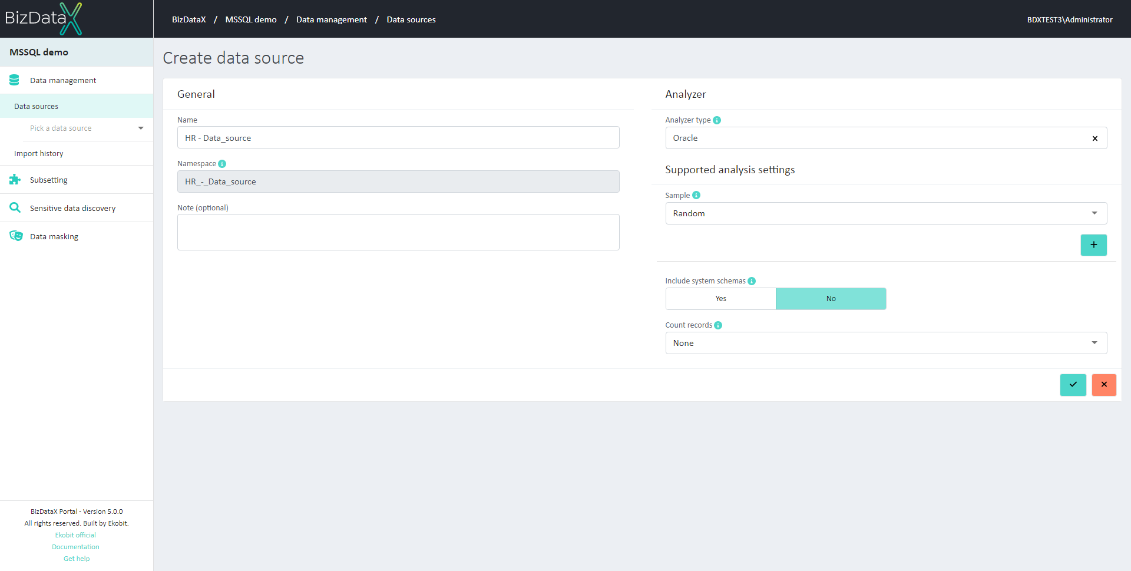The width and height of the screenshot is (1131, 571).
Task: Open Sensitive data discovery section
Action: click(x=77, y=208)
